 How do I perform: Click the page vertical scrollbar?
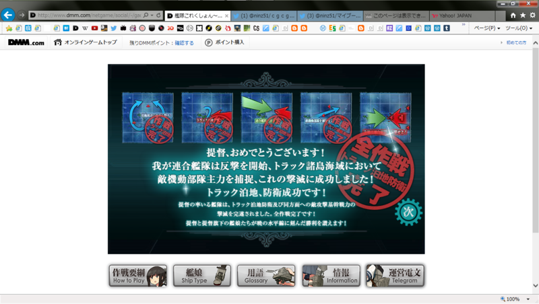click(536, 141)
